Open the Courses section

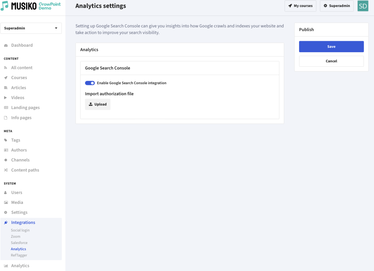(19, 78)
